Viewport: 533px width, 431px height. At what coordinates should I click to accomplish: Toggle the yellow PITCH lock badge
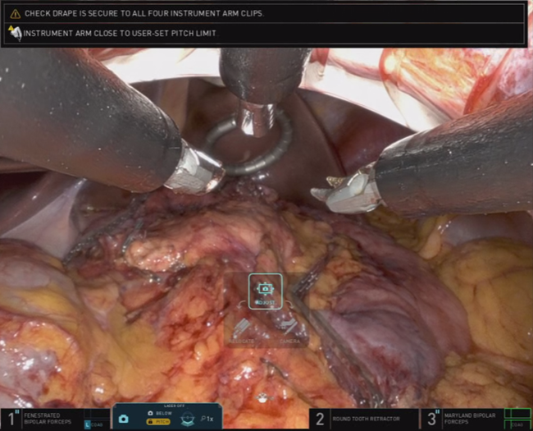158,422
